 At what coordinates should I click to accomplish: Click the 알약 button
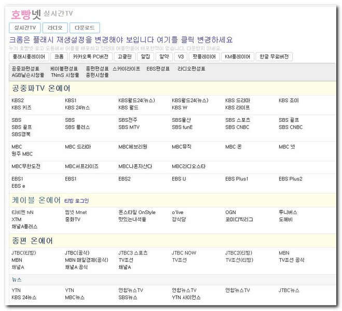point(164,57)
